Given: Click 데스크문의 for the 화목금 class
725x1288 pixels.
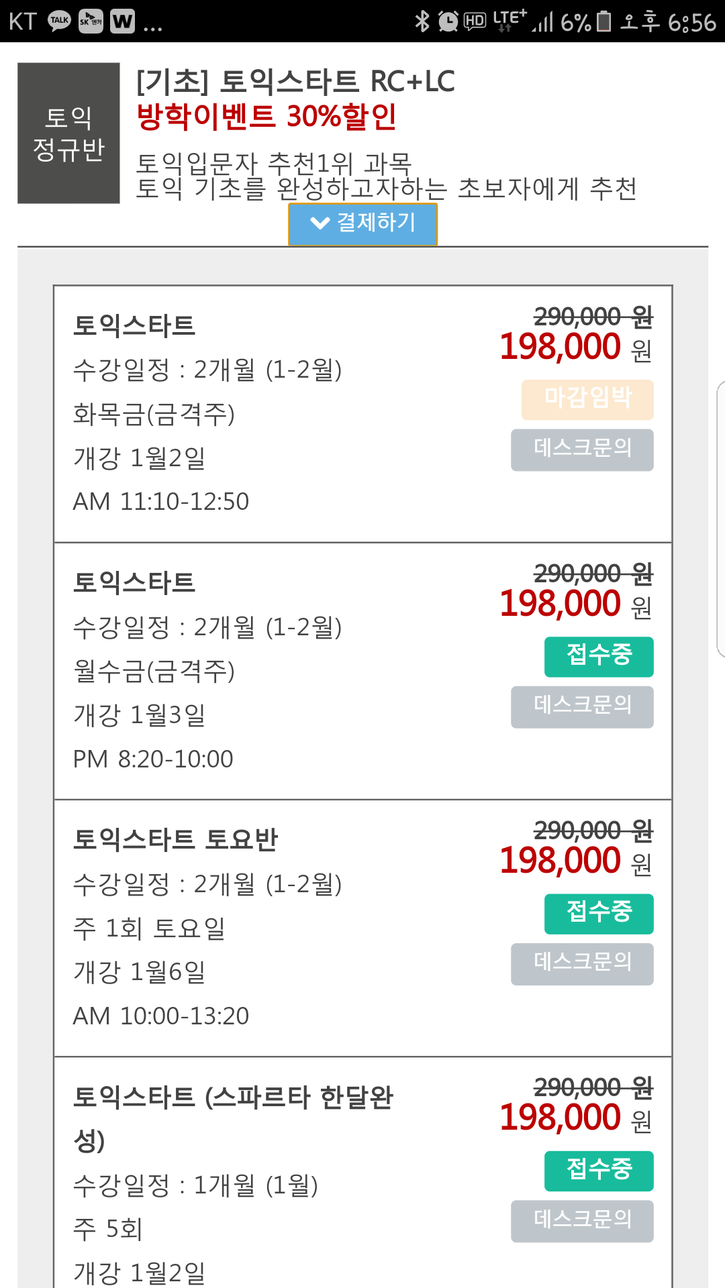Looking at the screenshot, I should 582,449.
